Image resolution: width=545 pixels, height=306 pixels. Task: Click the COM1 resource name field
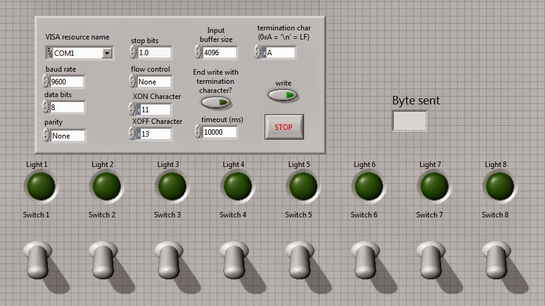click(78, 53)
